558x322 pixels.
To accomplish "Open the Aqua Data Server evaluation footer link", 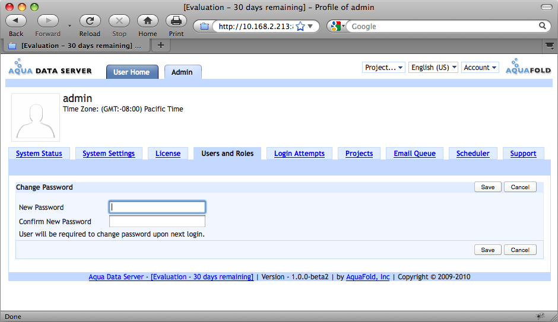I will coord(171,277).
